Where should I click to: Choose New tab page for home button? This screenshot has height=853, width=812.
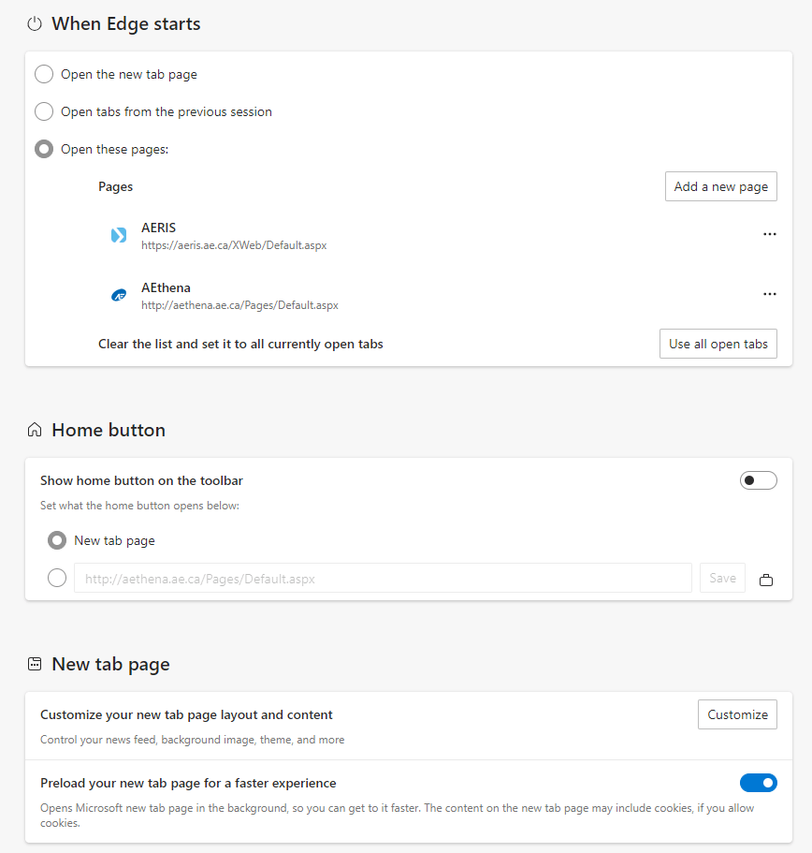[x=57, y=540]
